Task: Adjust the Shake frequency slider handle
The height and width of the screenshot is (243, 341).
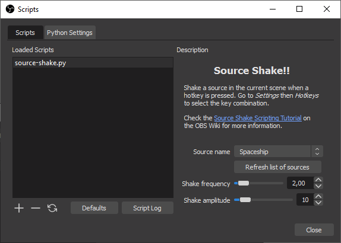Action: click(244, 183)
